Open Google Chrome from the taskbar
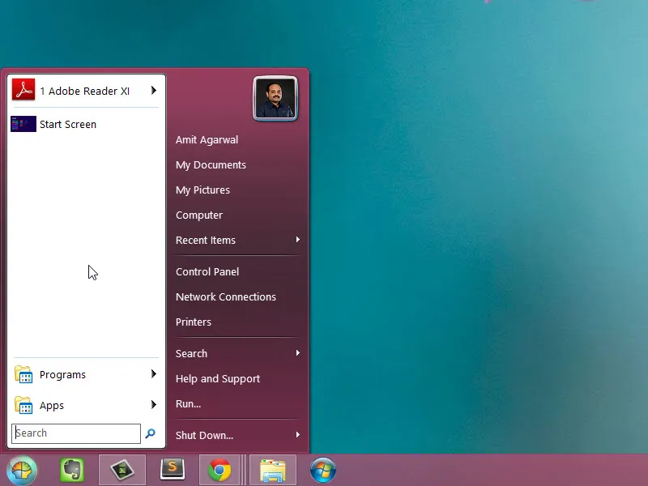The height and width of the screenshot is (486, 648). (x=221, y=470)
